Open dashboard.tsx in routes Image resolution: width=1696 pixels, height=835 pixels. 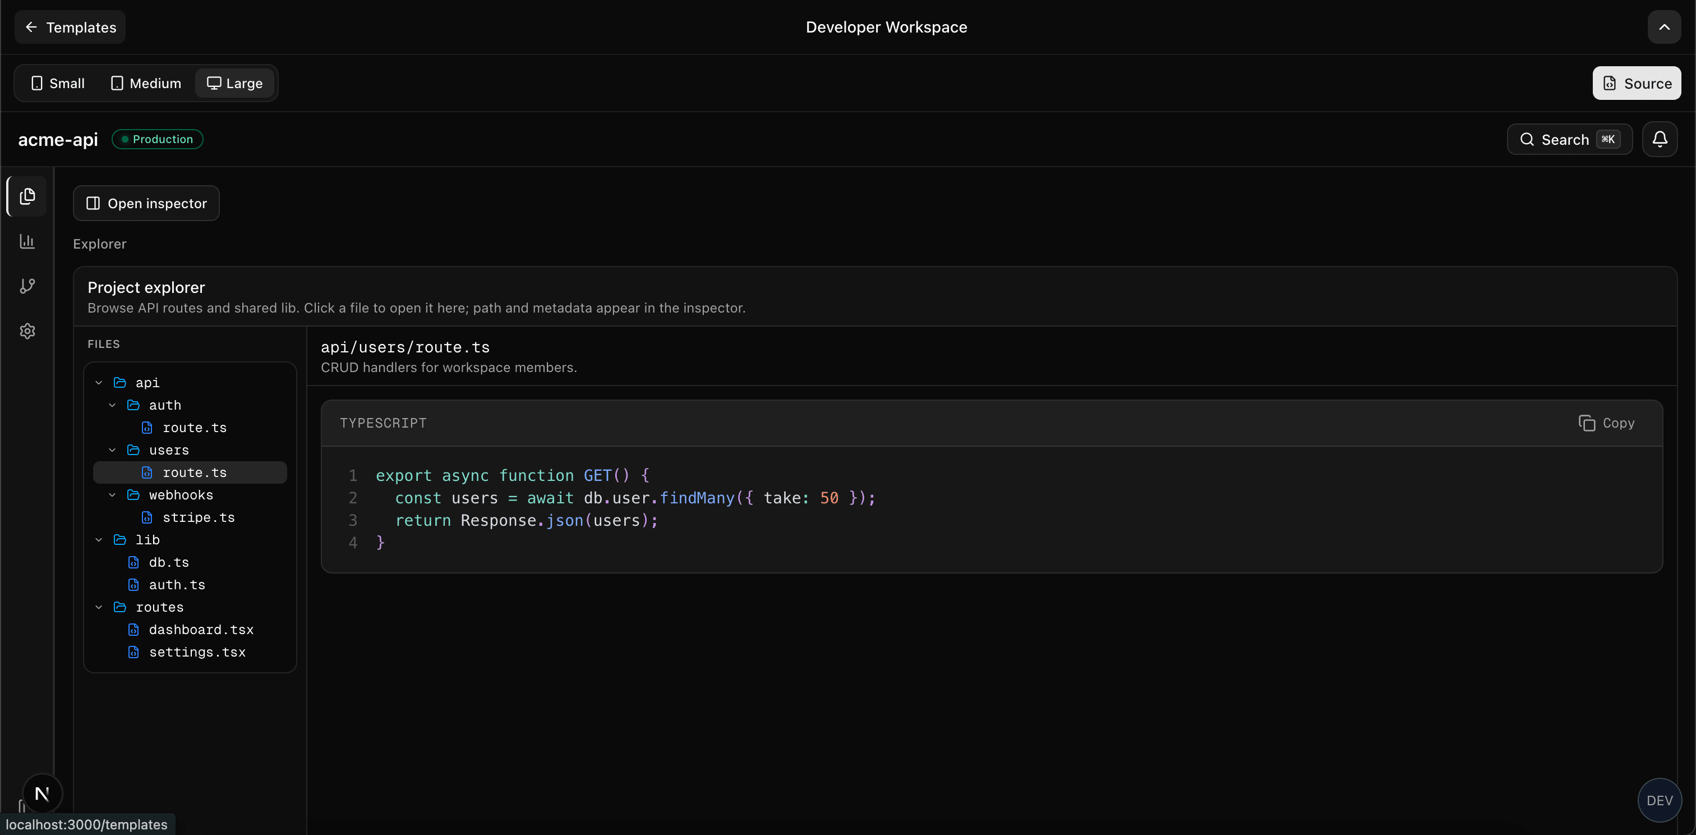[x=190, y=629]
